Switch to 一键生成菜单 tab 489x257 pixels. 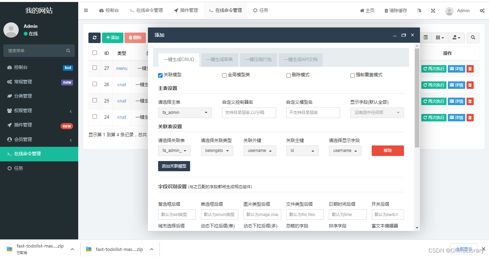pyautogui.click(x=219, y=59)
